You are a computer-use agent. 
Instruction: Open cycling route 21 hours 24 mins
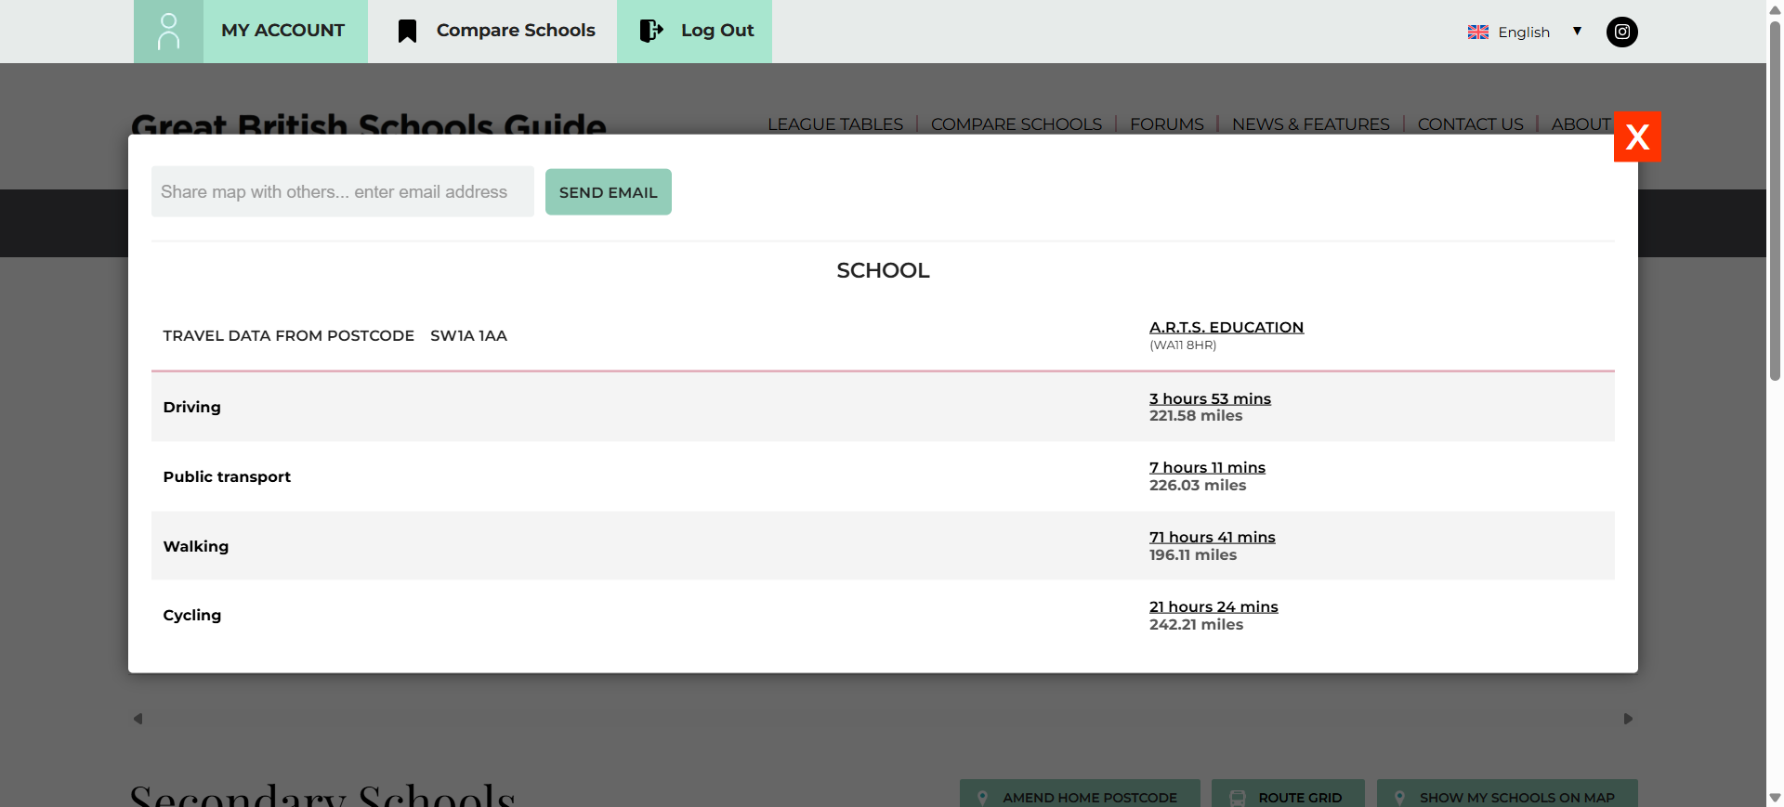pyautogui.click(x=1213, y=606)
